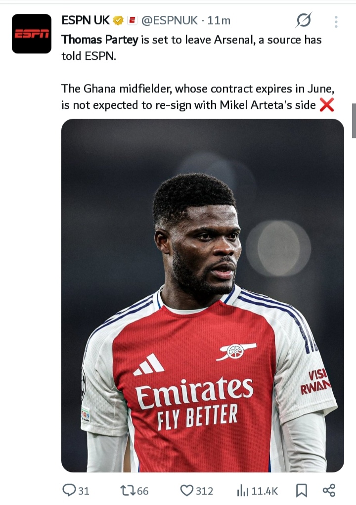The width and height of the screenshot is (356, 505).
Task: View post analytics bar chart icon
Action: point(243,491)
